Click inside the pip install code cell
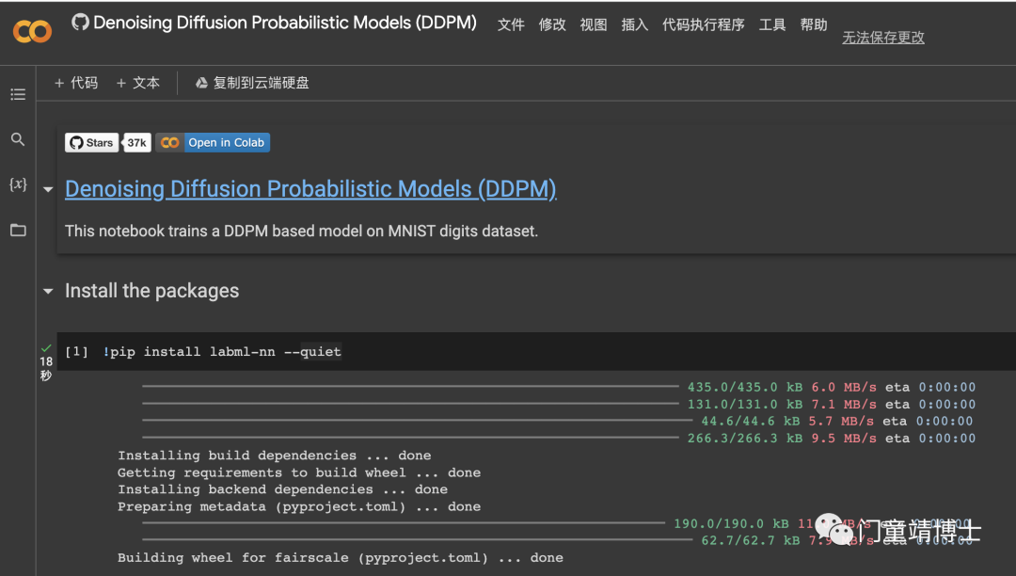The height and width of the screenshot is (576, 1016). point(536,352)
